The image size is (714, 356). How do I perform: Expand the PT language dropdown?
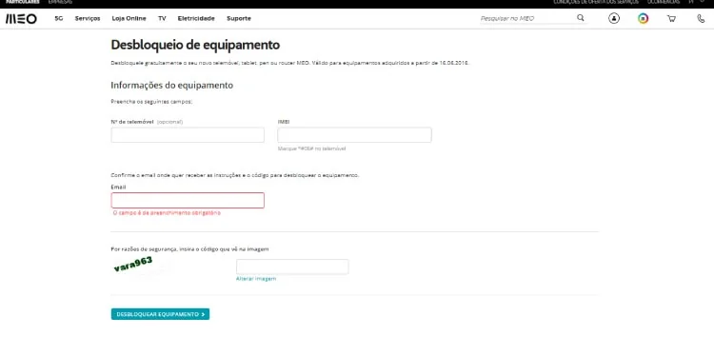693,2
